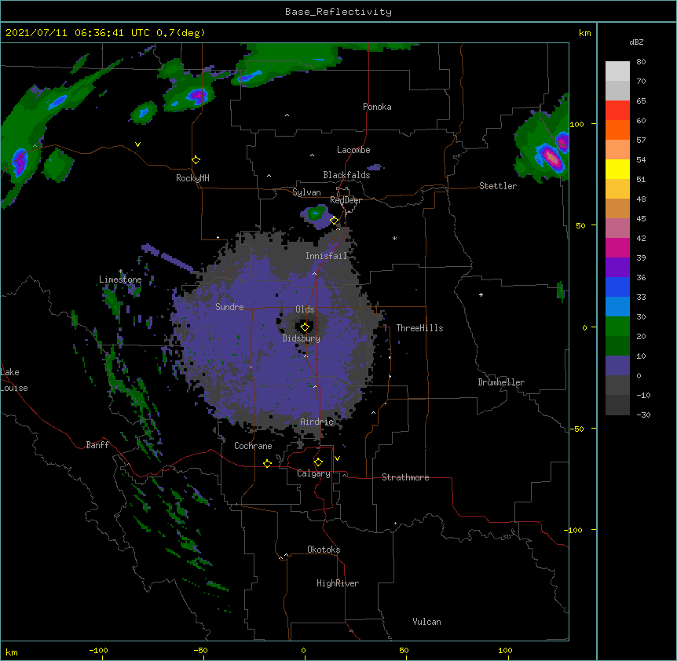Click the dBZ legend heading

coord(636,42)
